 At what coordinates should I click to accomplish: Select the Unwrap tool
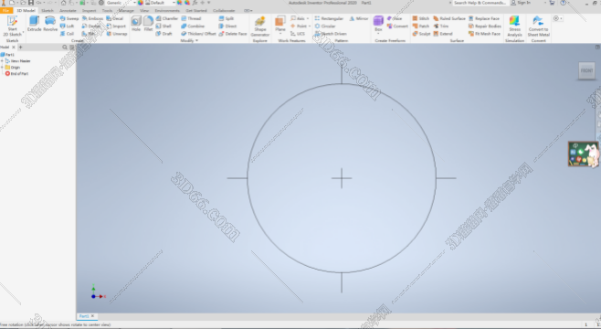coord(117,34)
